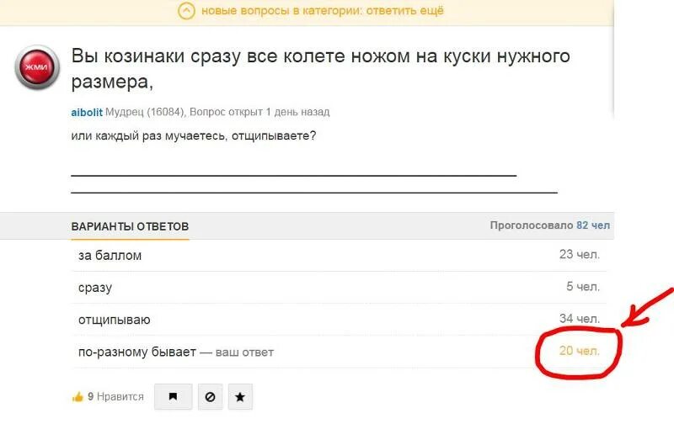Image resolution: width=674 pixels, height=429 pixels.
Task: Select the 'за баллом' answer option
Action: click(x=340, y=255)
